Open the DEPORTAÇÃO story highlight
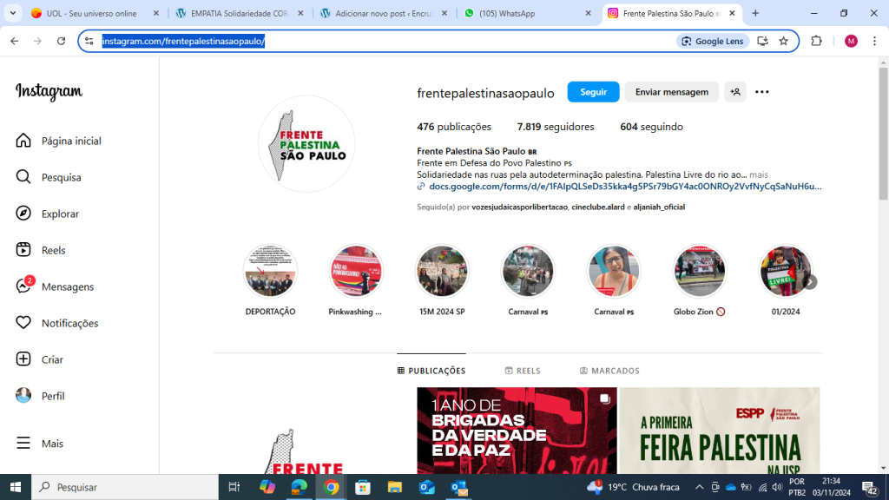This screenshot has height=500, width=889. pyautogui.click(x=270, y=272)
